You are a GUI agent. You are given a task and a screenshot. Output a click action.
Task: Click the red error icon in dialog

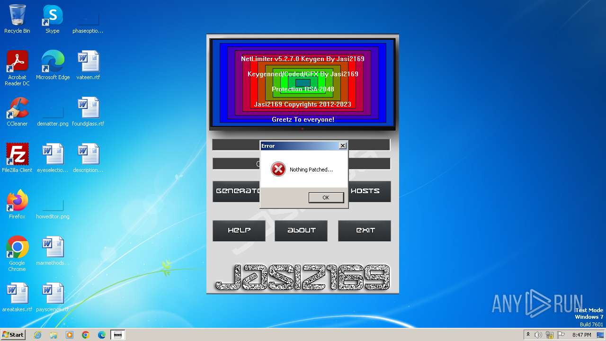(x=278, y=170)
